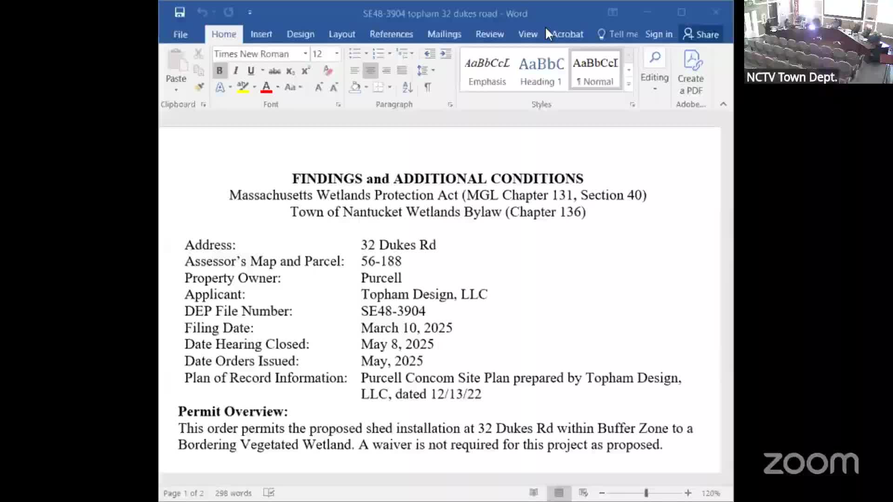893x502 pixels.
Task: Apply italic formatting
Action: click(235, 70)
